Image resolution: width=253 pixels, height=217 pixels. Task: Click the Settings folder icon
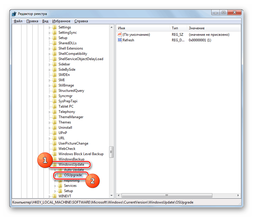(55, 27)
